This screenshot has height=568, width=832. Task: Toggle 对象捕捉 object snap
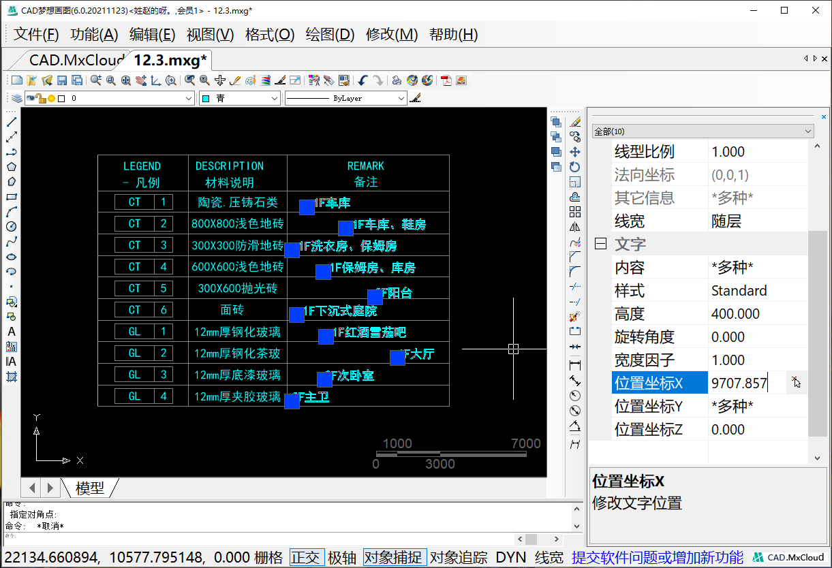[x=395, y=558]
